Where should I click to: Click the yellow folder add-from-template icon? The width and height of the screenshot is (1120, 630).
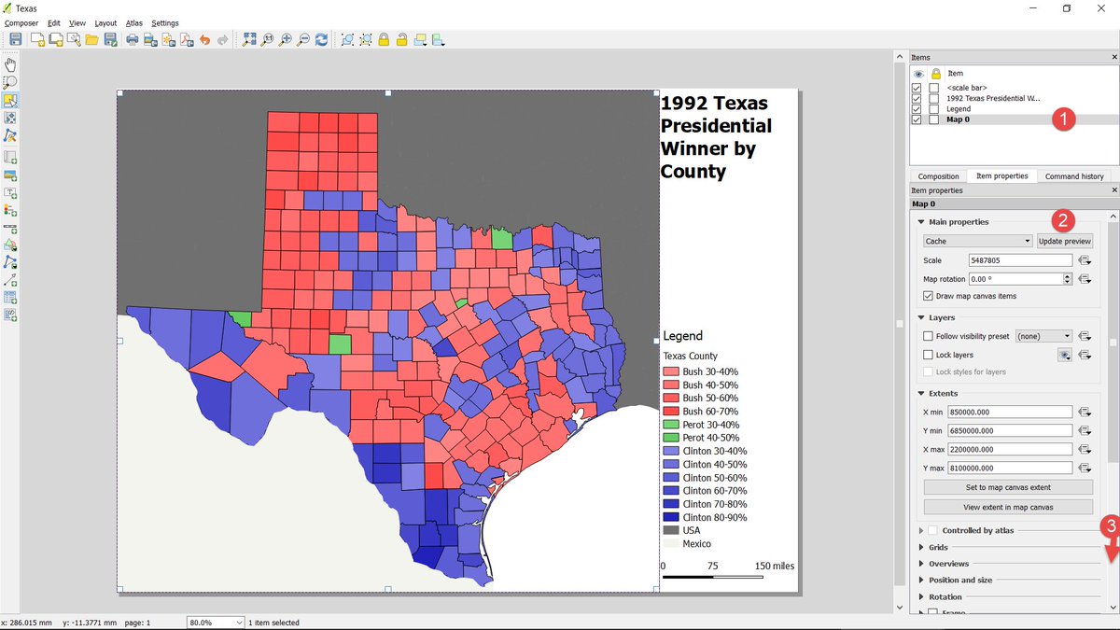tap(91, 39)
